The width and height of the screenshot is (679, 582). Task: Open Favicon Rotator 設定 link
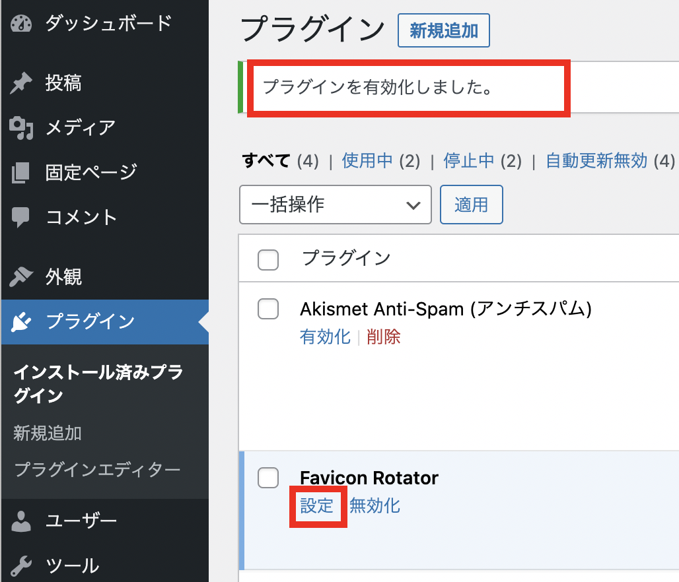pyautogui.click(x=317, y=506)
